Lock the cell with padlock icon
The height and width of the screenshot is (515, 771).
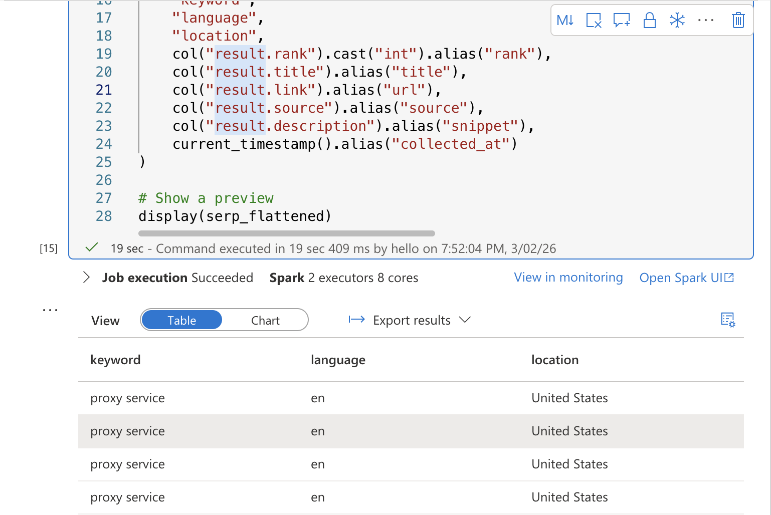point(650,21)
